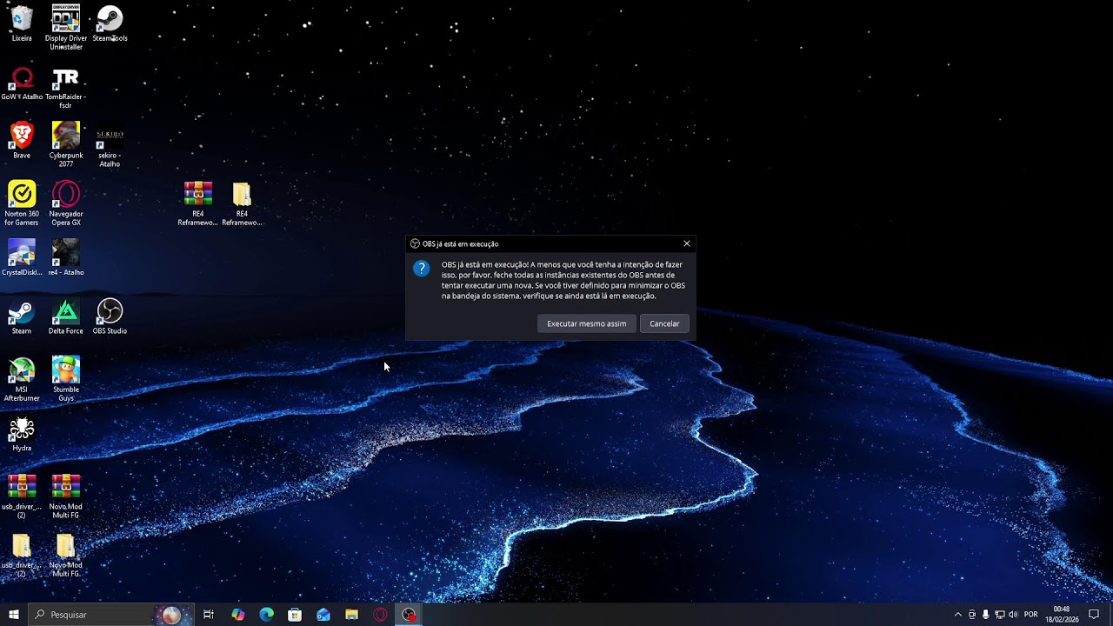The width and height of the screenshot is (1113, 626).
Task: Open the volume control in the tray
Action: point(1013,615)
